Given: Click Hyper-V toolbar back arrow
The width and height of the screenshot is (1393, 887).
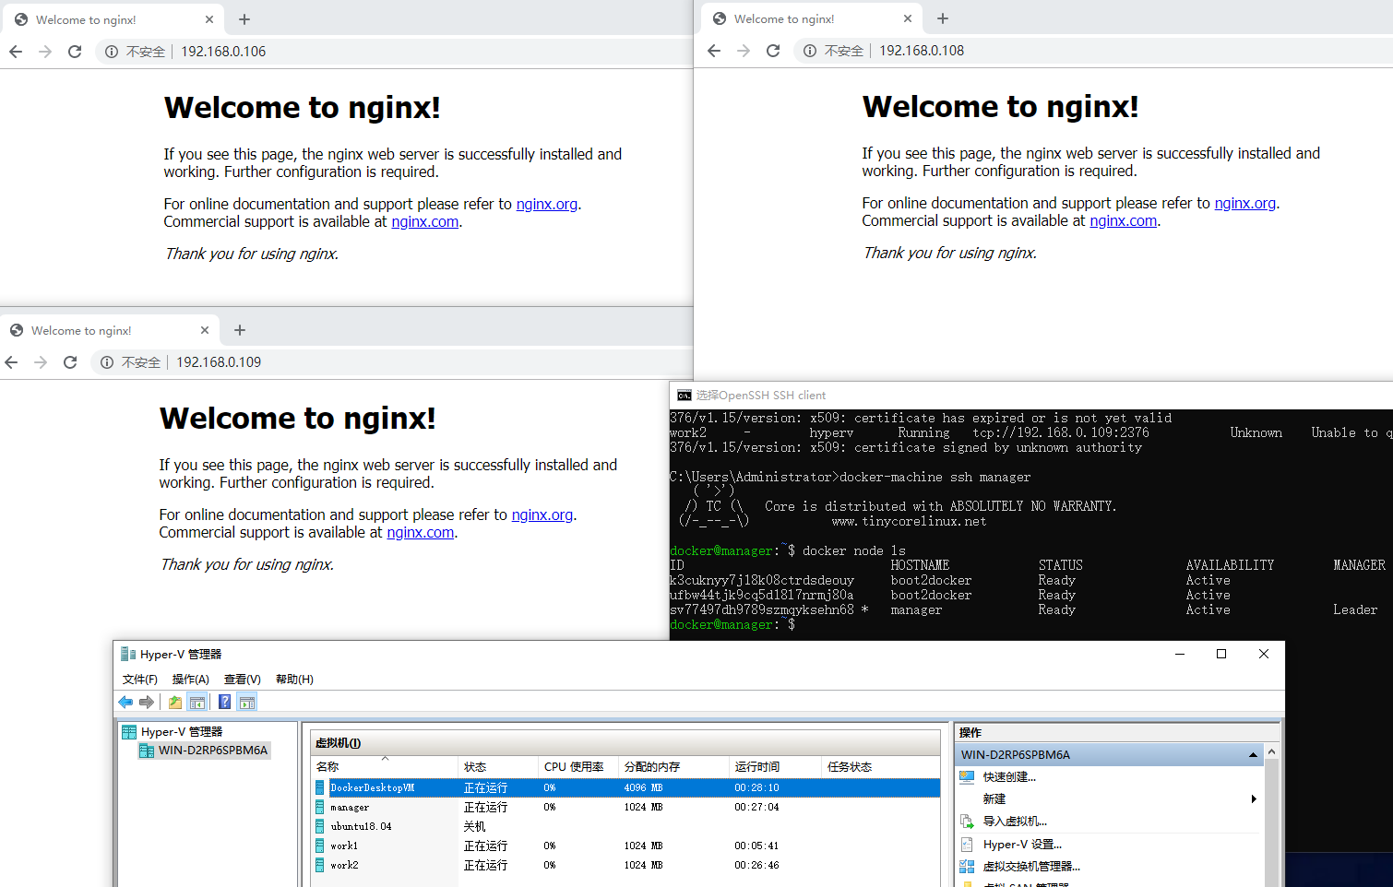Looking at the screenshot, I should (x=125, y=703).
